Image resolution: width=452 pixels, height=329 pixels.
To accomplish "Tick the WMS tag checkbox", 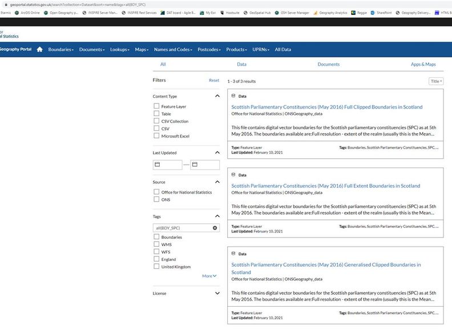I will tap(156, 244).
